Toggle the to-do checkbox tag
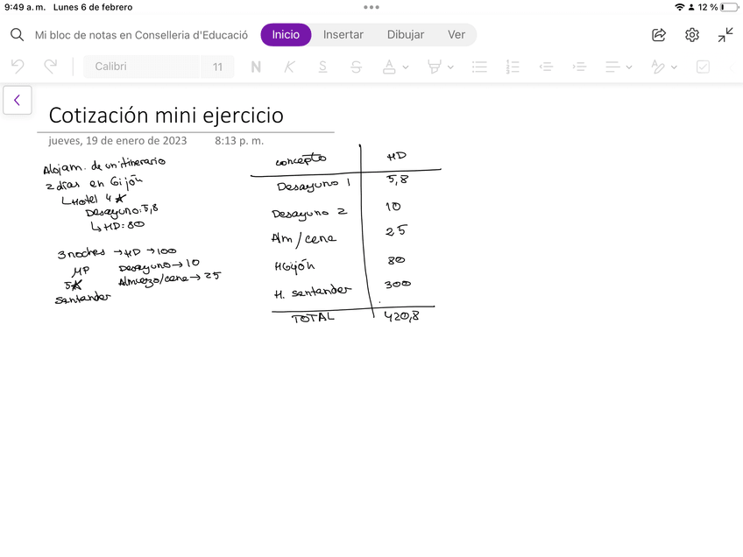This screenshot has height=557, width=743. (703, 67)
